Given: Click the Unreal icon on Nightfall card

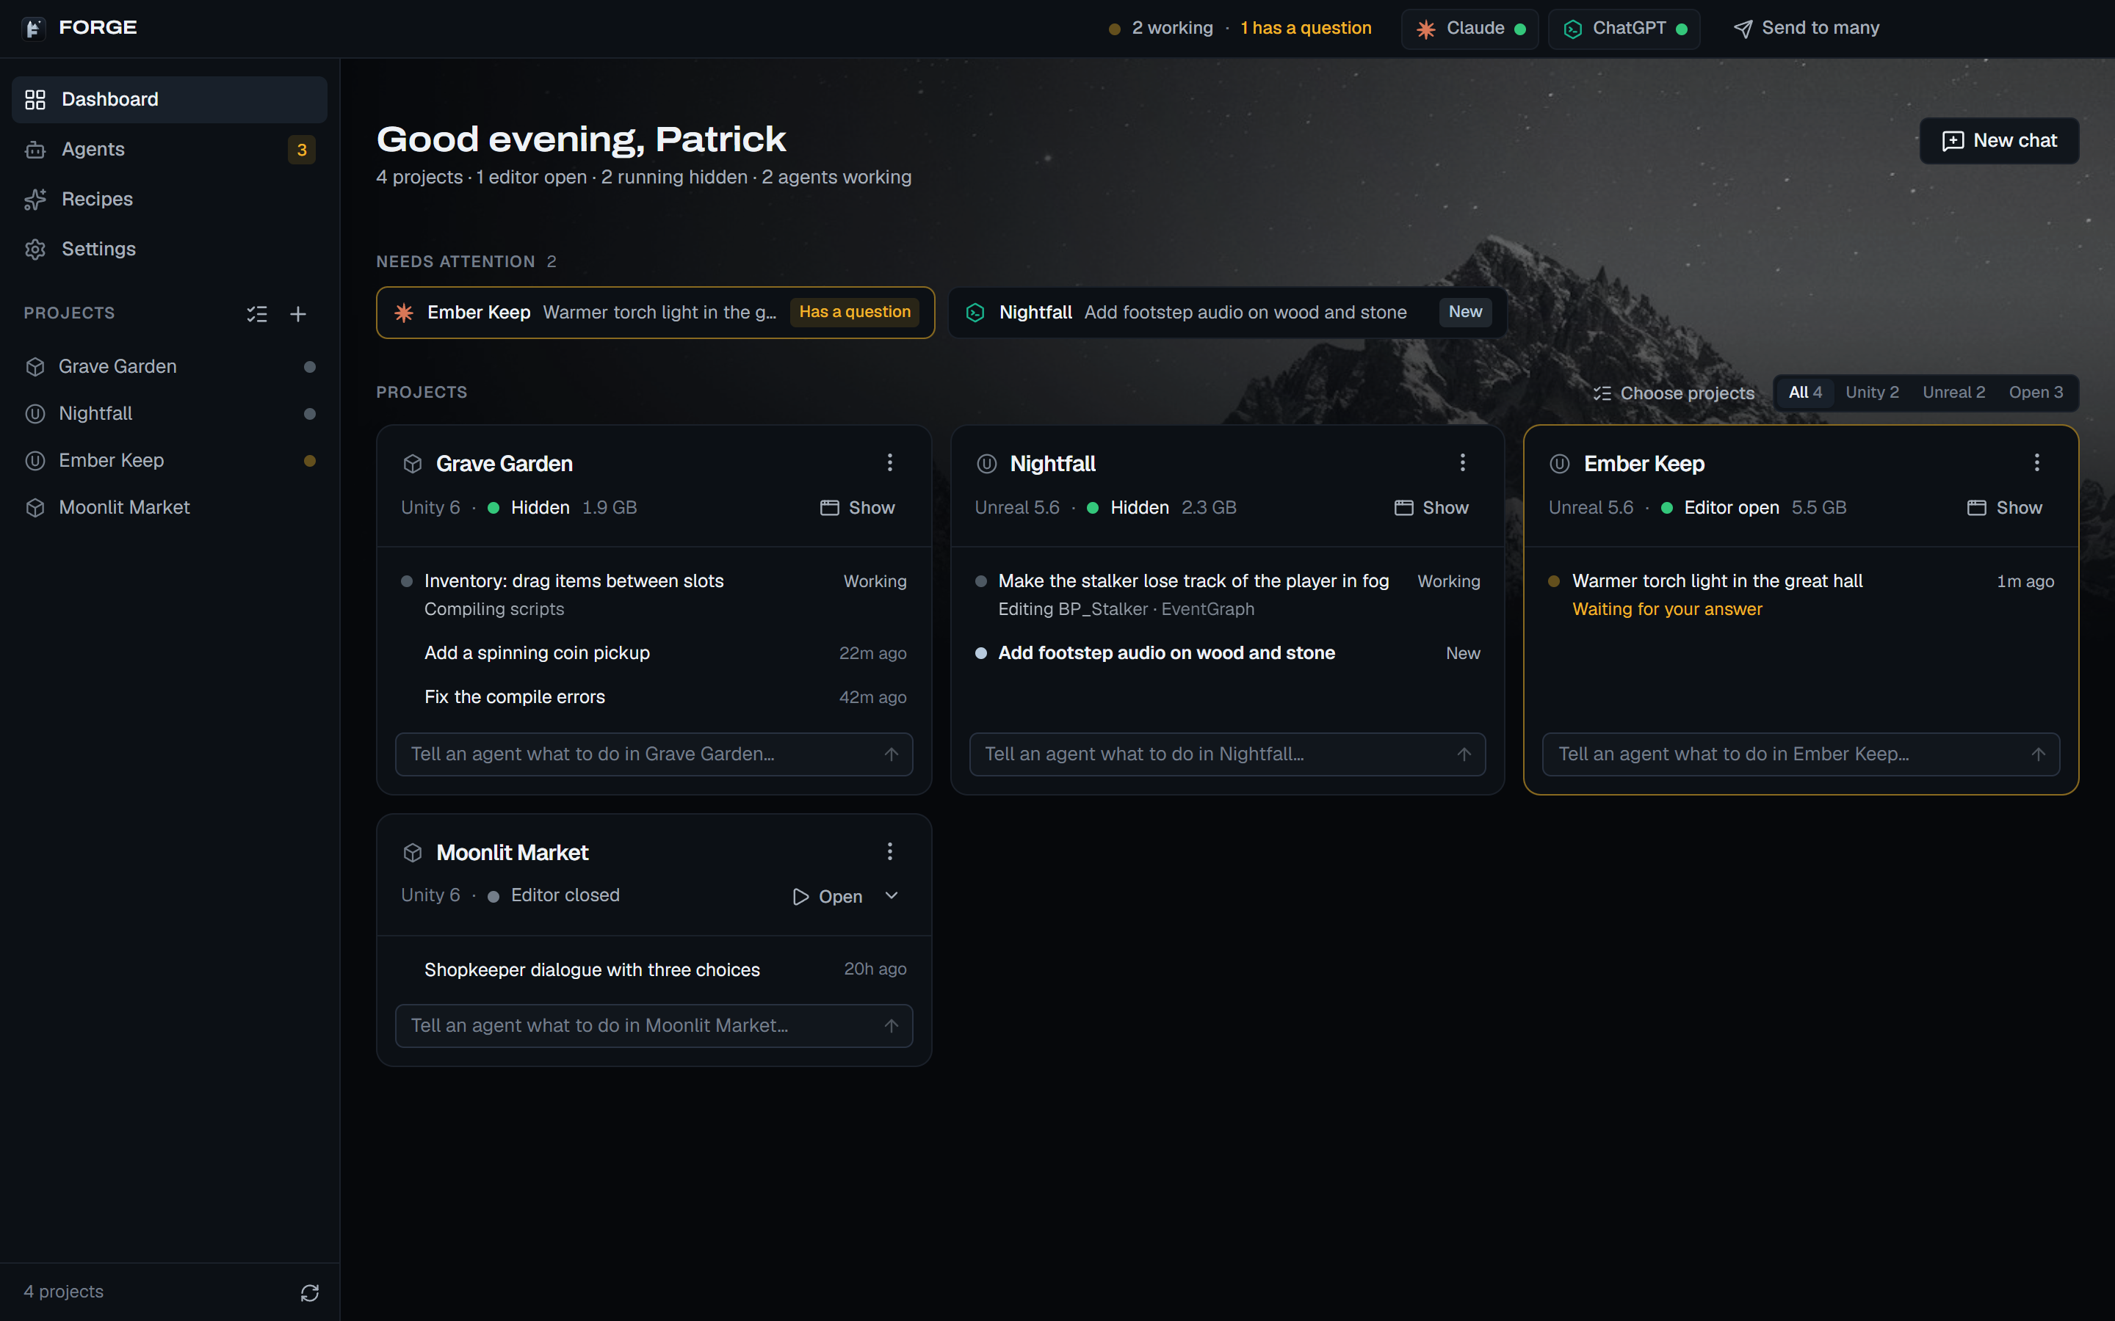Looking at the screenshot, I should pyautogui.click(x=986, y=464).
